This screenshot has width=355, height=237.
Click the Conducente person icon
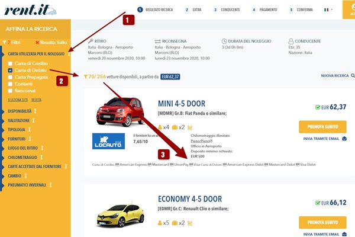pos(291,41)
